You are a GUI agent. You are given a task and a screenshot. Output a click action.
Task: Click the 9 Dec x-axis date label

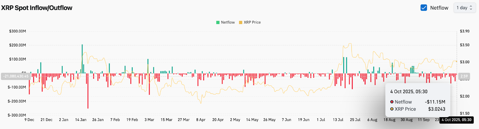(29, 120)
